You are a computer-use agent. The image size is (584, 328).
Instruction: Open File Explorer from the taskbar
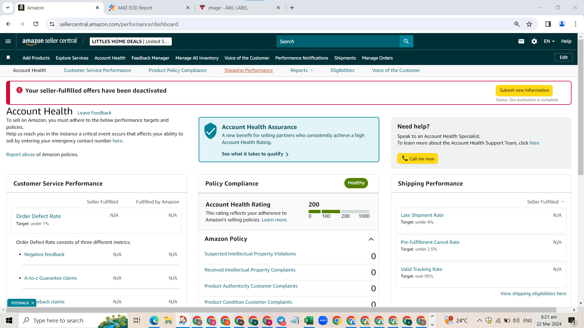pos(168,320)
